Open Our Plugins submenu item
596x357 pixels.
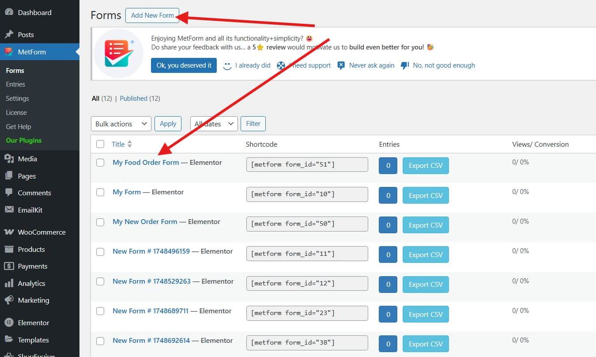pyautogui.click(x=24, y=141)
